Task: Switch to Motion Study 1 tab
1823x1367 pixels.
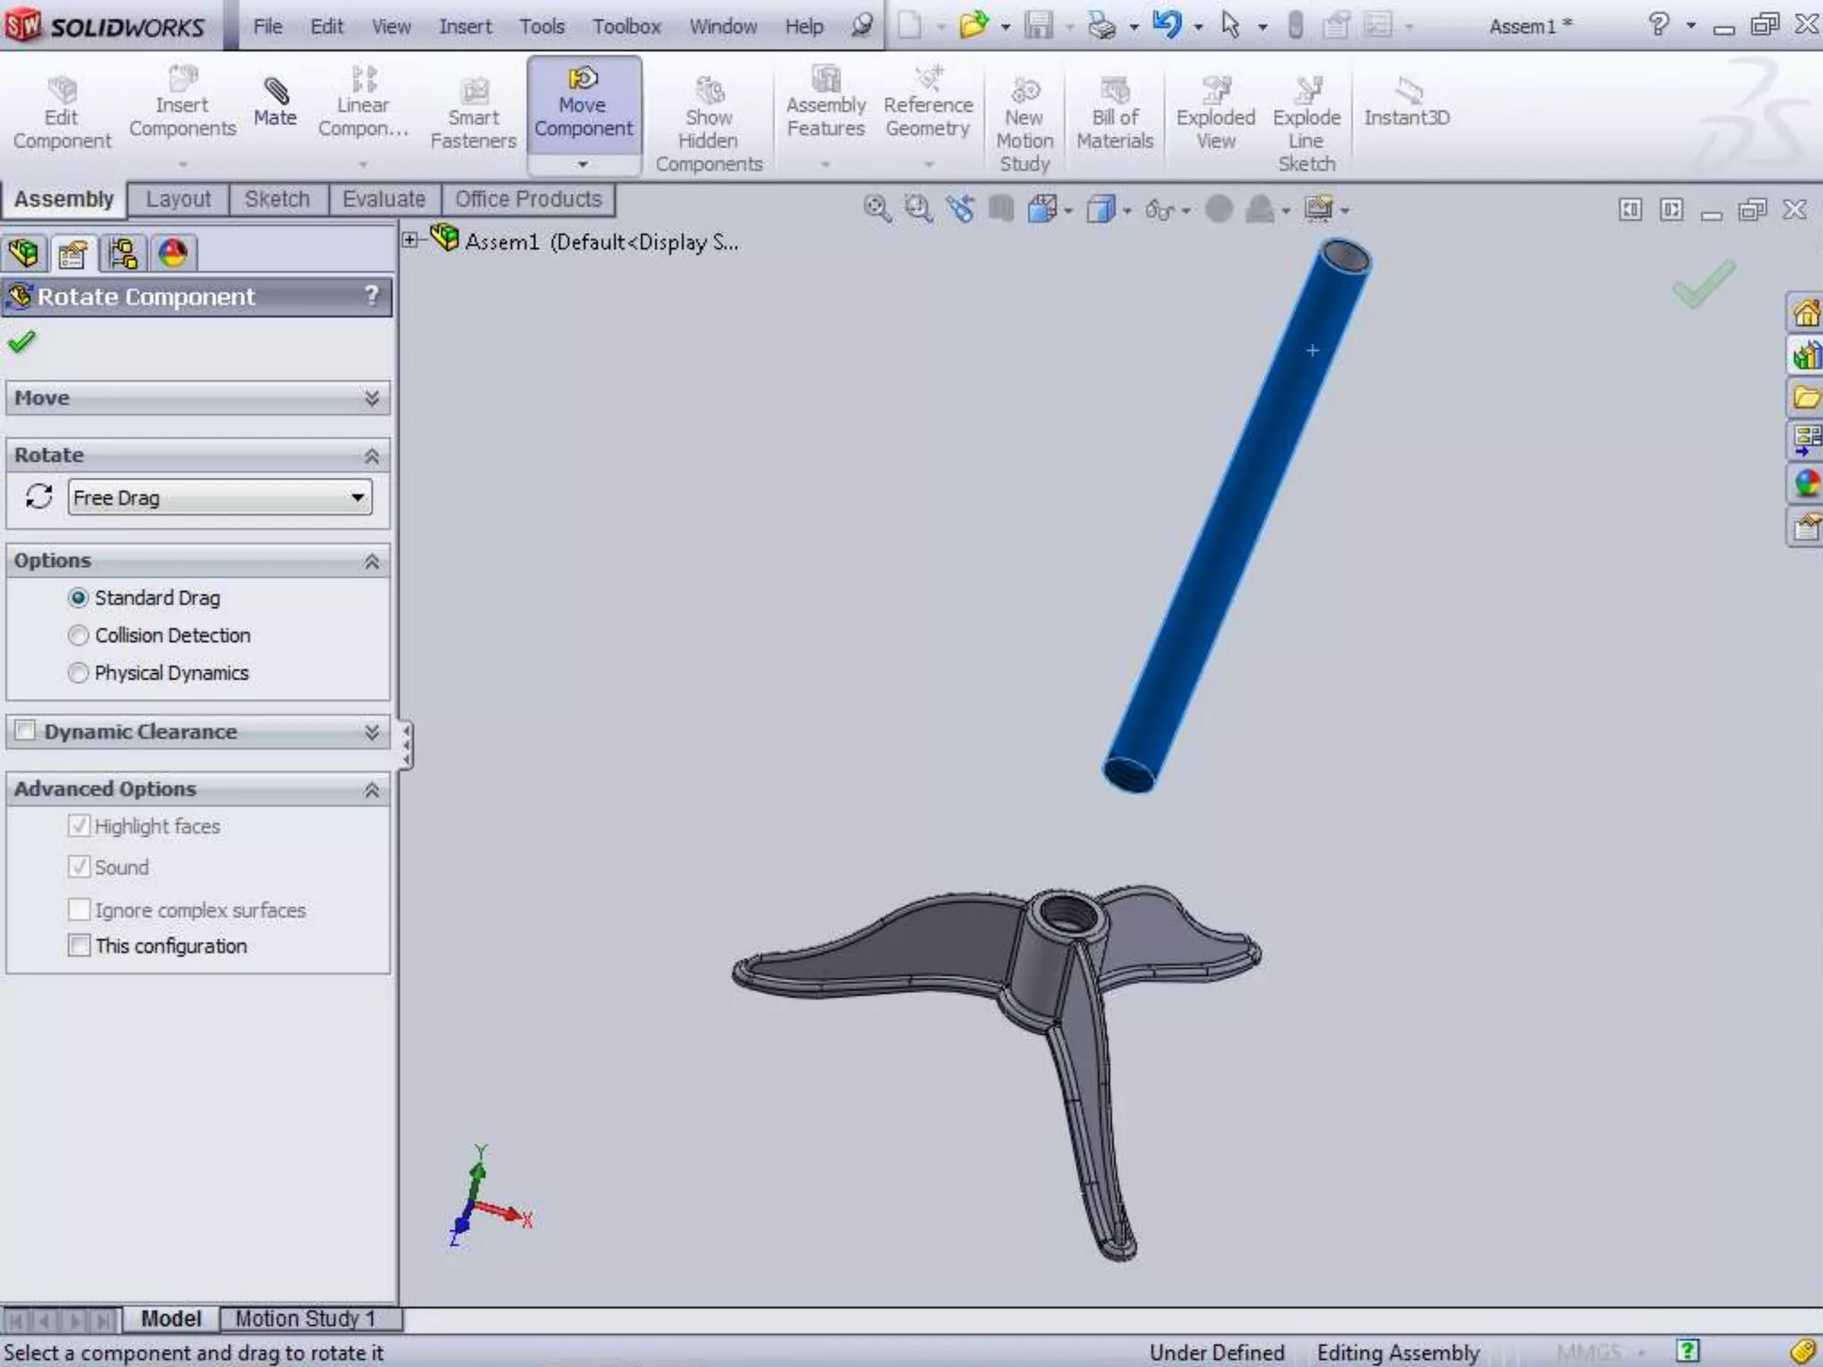Action: point(305,1319)
